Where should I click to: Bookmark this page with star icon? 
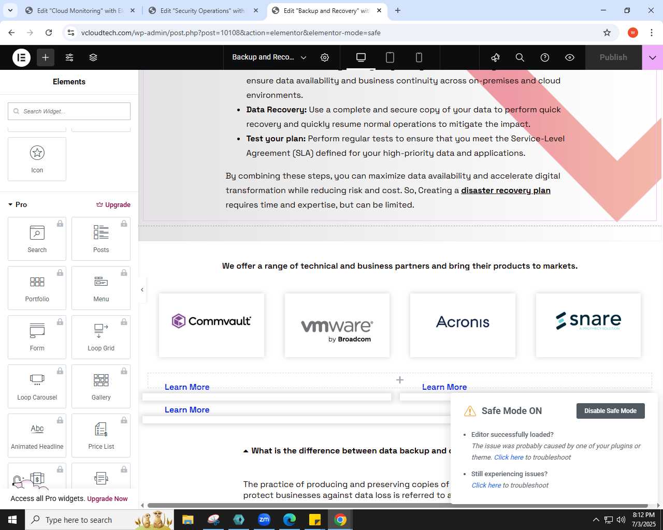pos(607,33)
